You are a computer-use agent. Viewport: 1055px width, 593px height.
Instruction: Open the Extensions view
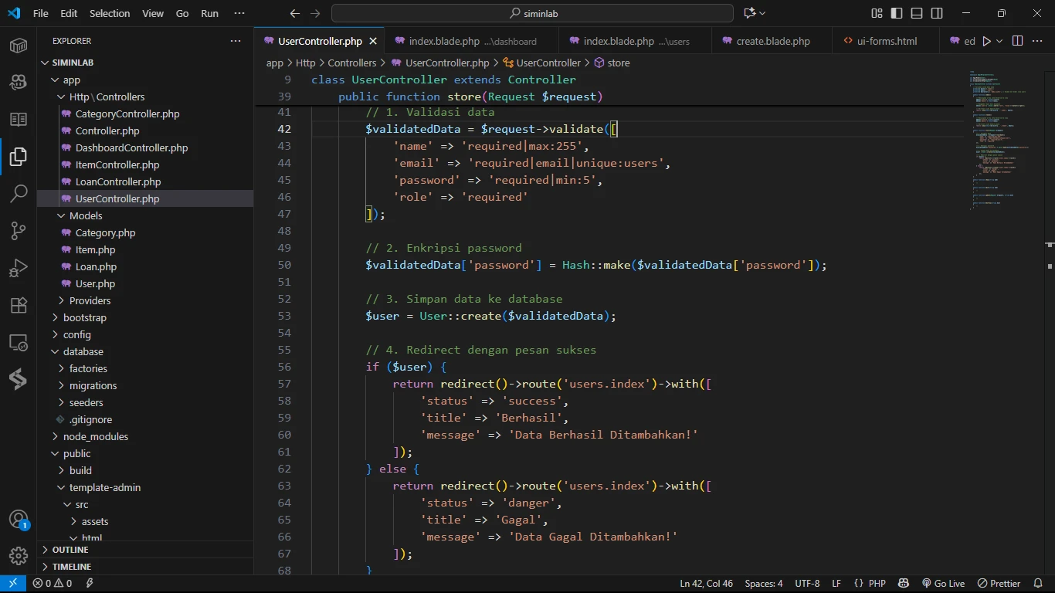(19, 305)
